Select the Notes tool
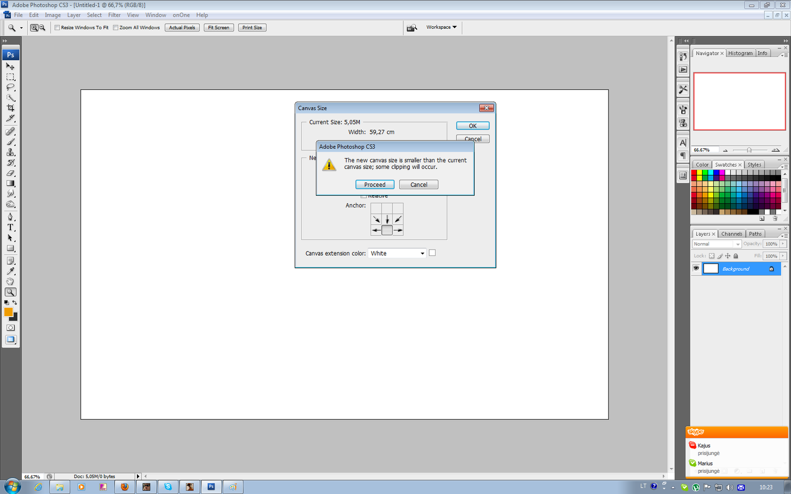 tap(10, 261)
